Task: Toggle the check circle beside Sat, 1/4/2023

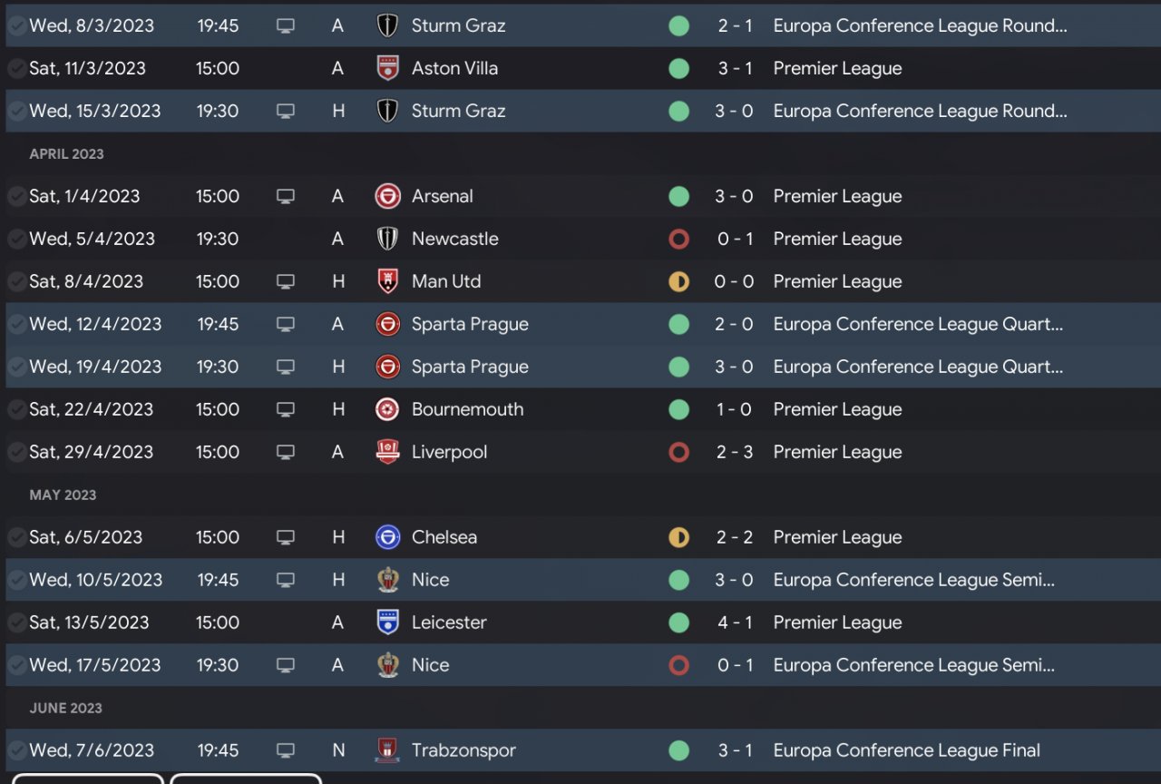Action: click(16, 196)
